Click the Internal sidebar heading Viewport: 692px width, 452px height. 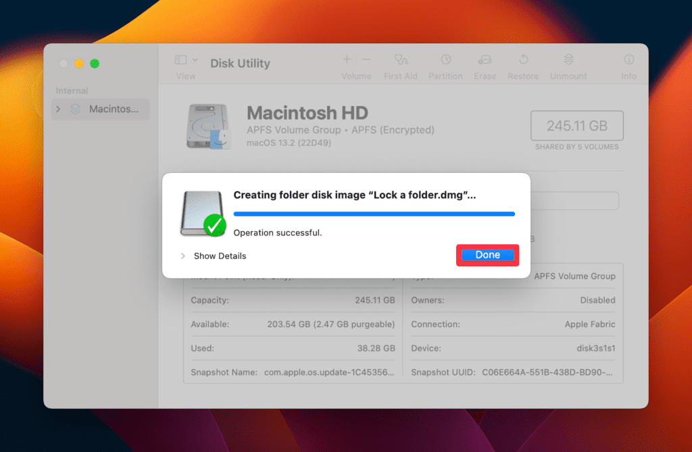[x=72, y=91]
